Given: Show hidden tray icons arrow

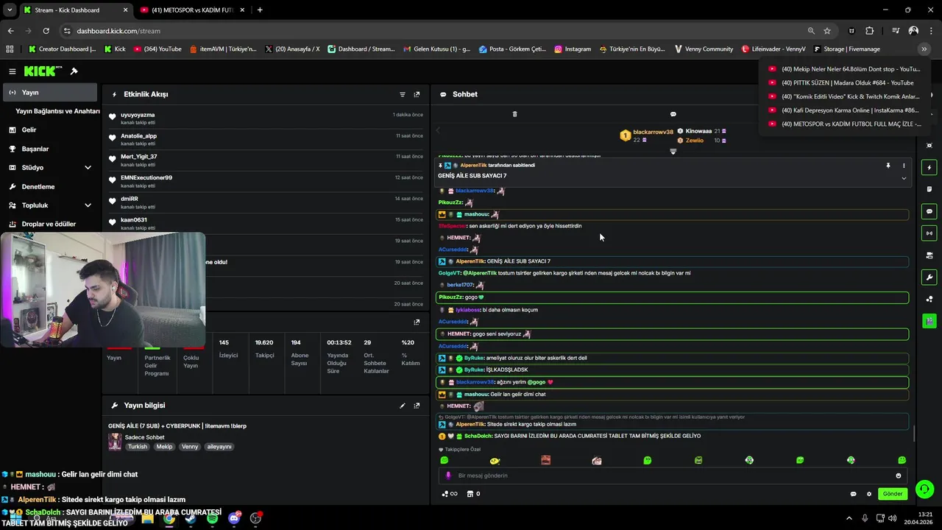Looking at the screenshot, I should point(849,518).
